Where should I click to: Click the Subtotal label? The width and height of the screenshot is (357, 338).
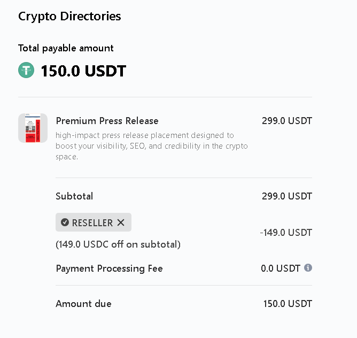74,196
